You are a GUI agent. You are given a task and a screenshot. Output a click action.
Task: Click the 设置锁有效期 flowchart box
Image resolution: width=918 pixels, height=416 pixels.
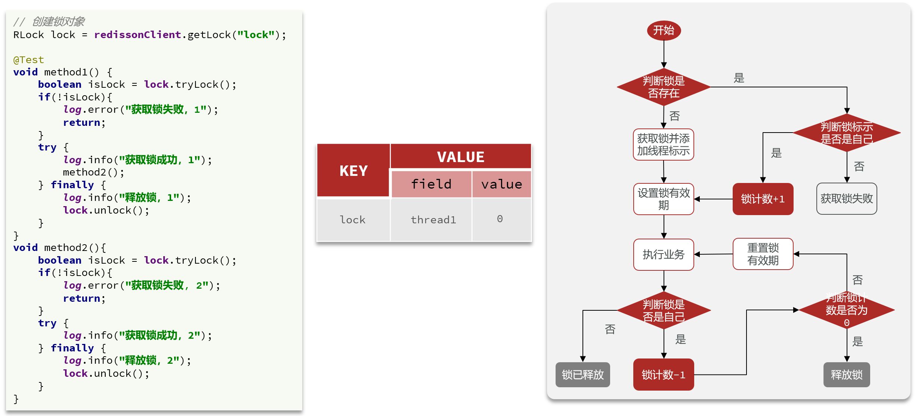click(664, 199)
